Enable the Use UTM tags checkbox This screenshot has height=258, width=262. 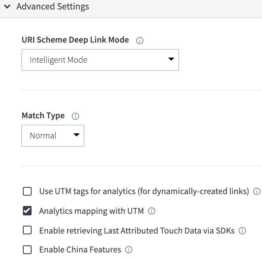click(27, 191)
